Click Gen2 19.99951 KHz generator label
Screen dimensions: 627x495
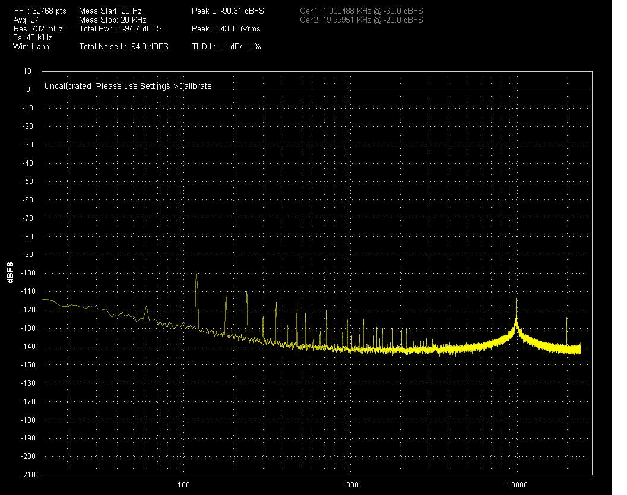(x=362, y=20)
